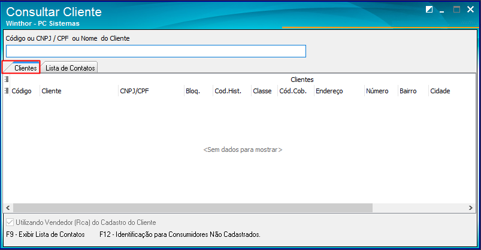Click the window theme/contrast icon in title bar
Screen dimensions: 481x250
point(429,10)
